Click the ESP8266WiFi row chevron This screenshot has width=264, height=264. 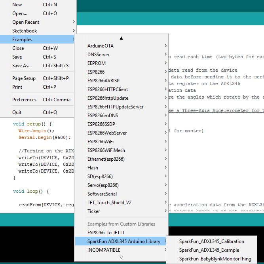tap(165, 141)
